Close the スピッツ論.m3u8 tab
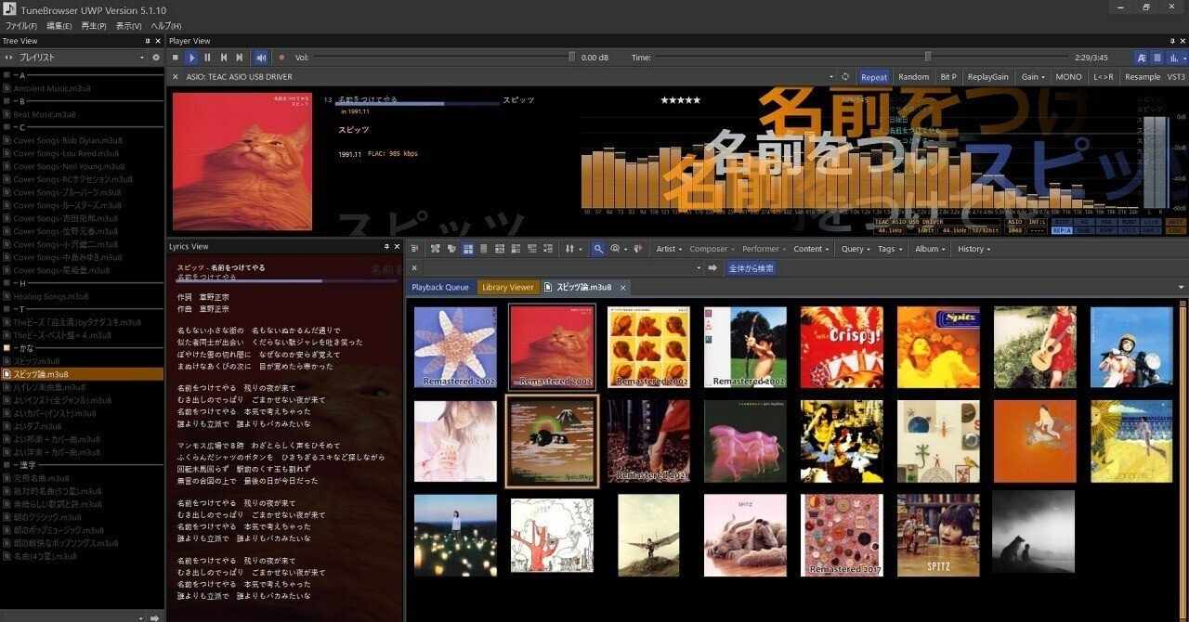This screenshot has width=1189, height=622. (x=623, y=287)
